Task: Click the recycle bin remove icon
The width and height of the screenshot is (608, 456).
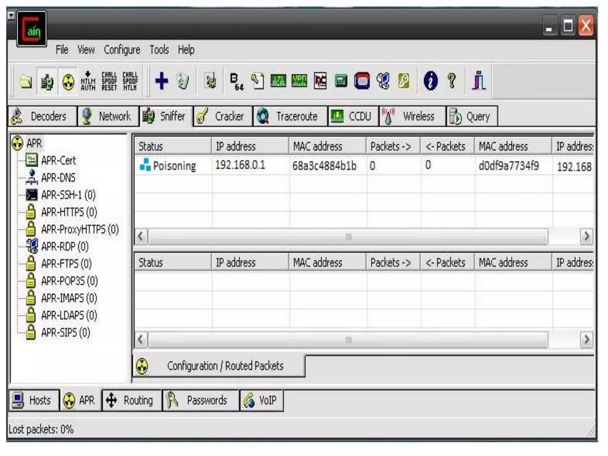Action: pos(183,81)
